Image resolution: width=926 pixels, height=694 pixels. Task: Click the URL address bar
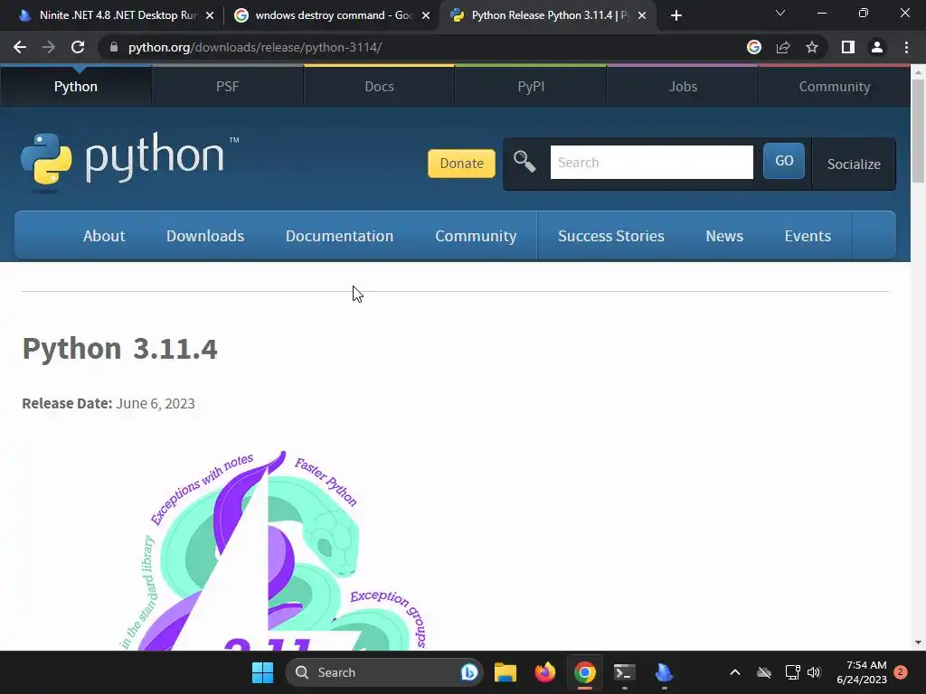(425, 47)
